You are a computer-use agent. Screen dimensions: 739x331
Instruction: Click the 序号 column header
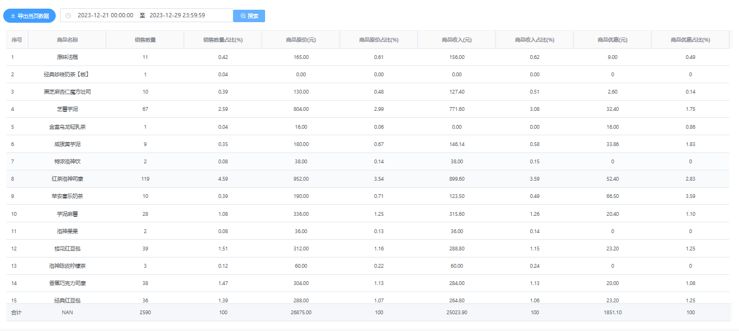click(x=17, y=40)
